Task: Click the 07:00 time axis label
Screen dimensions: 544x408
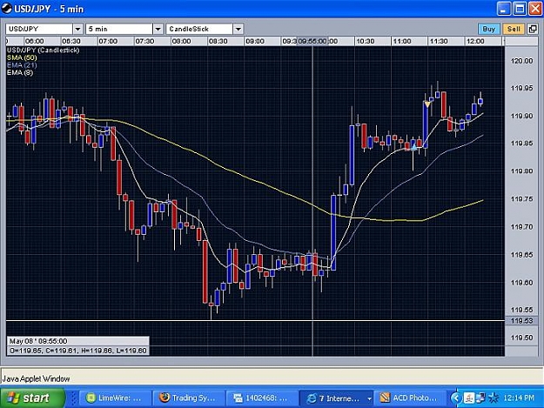Action: click(108, 41)
